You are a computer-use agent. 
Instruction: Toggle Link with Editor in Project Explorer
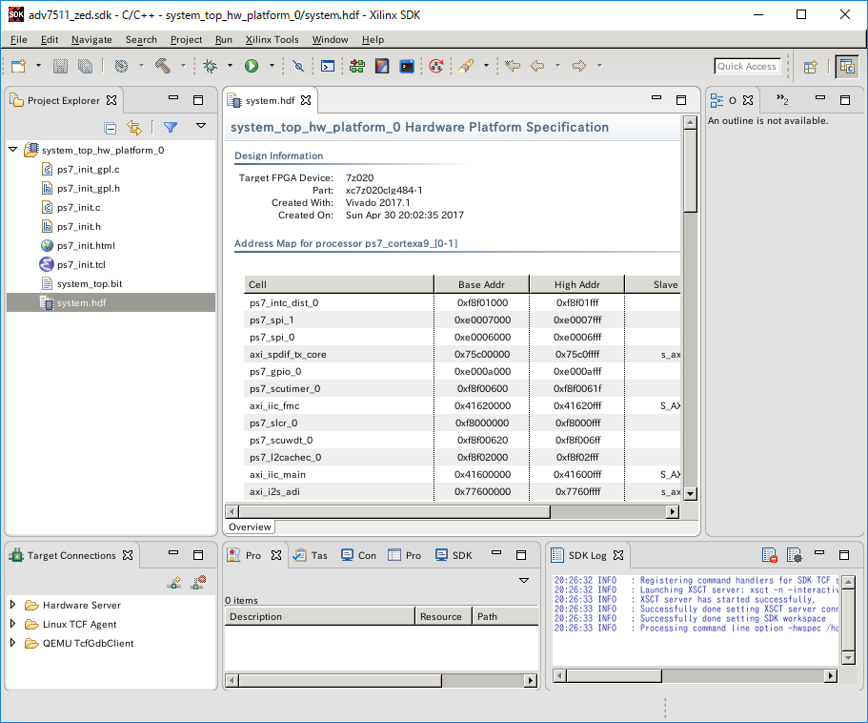[x=134, y=128]
